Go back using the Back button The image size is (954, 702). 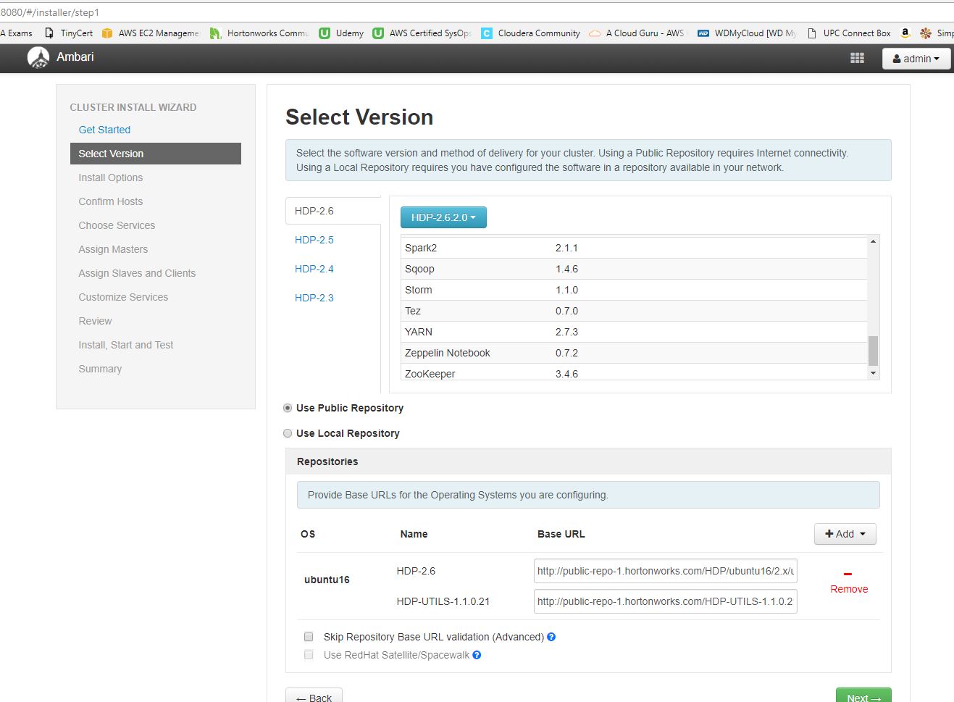pos(314,695)
